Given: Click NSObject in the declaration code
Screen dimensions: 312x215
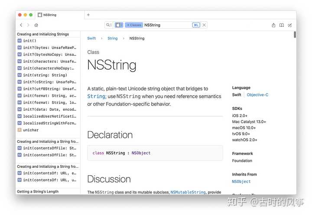Looking at the screenshot, I should [141, 153].
